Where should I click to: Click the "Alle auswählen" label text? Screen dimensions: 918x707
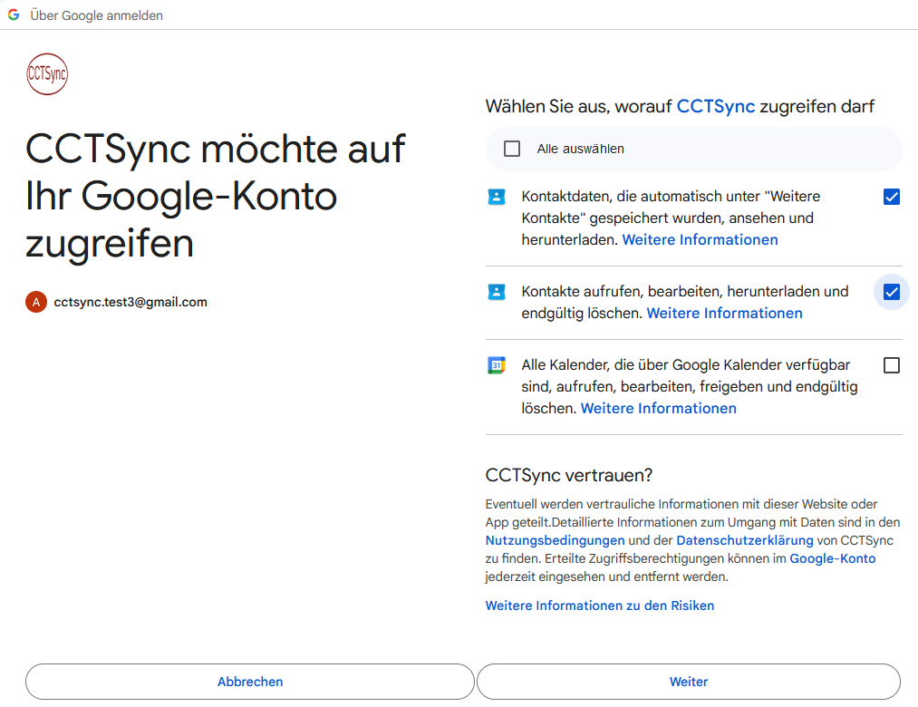pyautogui.click(x=580, y=149)
